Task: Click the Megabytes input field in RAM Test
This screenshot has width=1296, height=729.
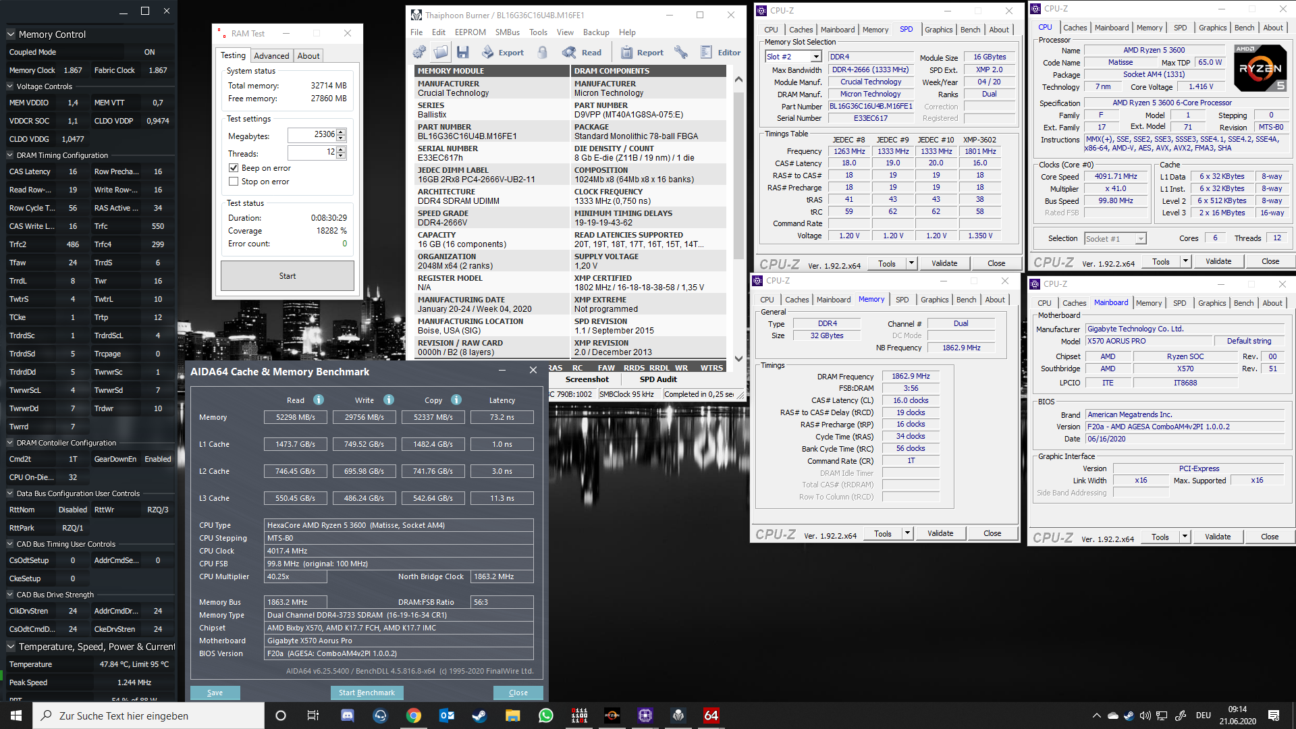Action: [x=312, y=135]
